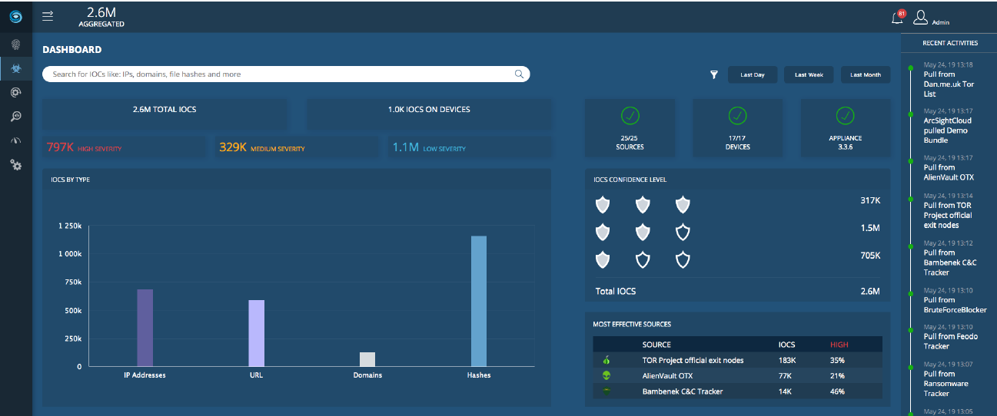Click first shield in 1.5M confidence row
997x416 pixels.
coord(603,233)
